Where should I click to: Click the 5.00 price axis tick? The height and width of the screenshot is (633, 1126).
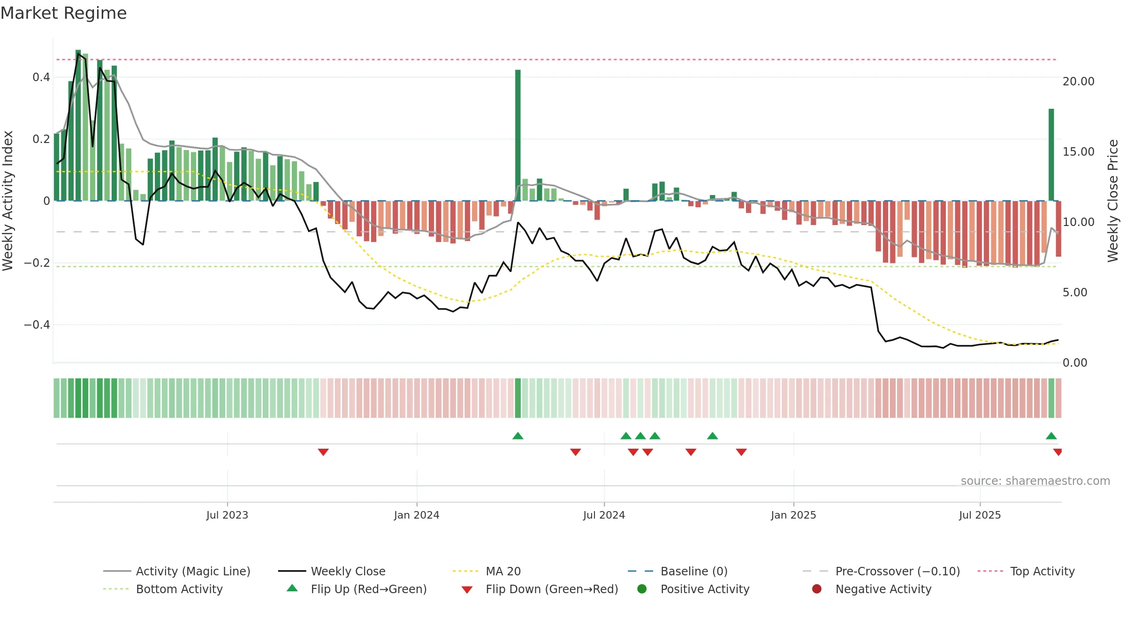tap(1075, 292)
